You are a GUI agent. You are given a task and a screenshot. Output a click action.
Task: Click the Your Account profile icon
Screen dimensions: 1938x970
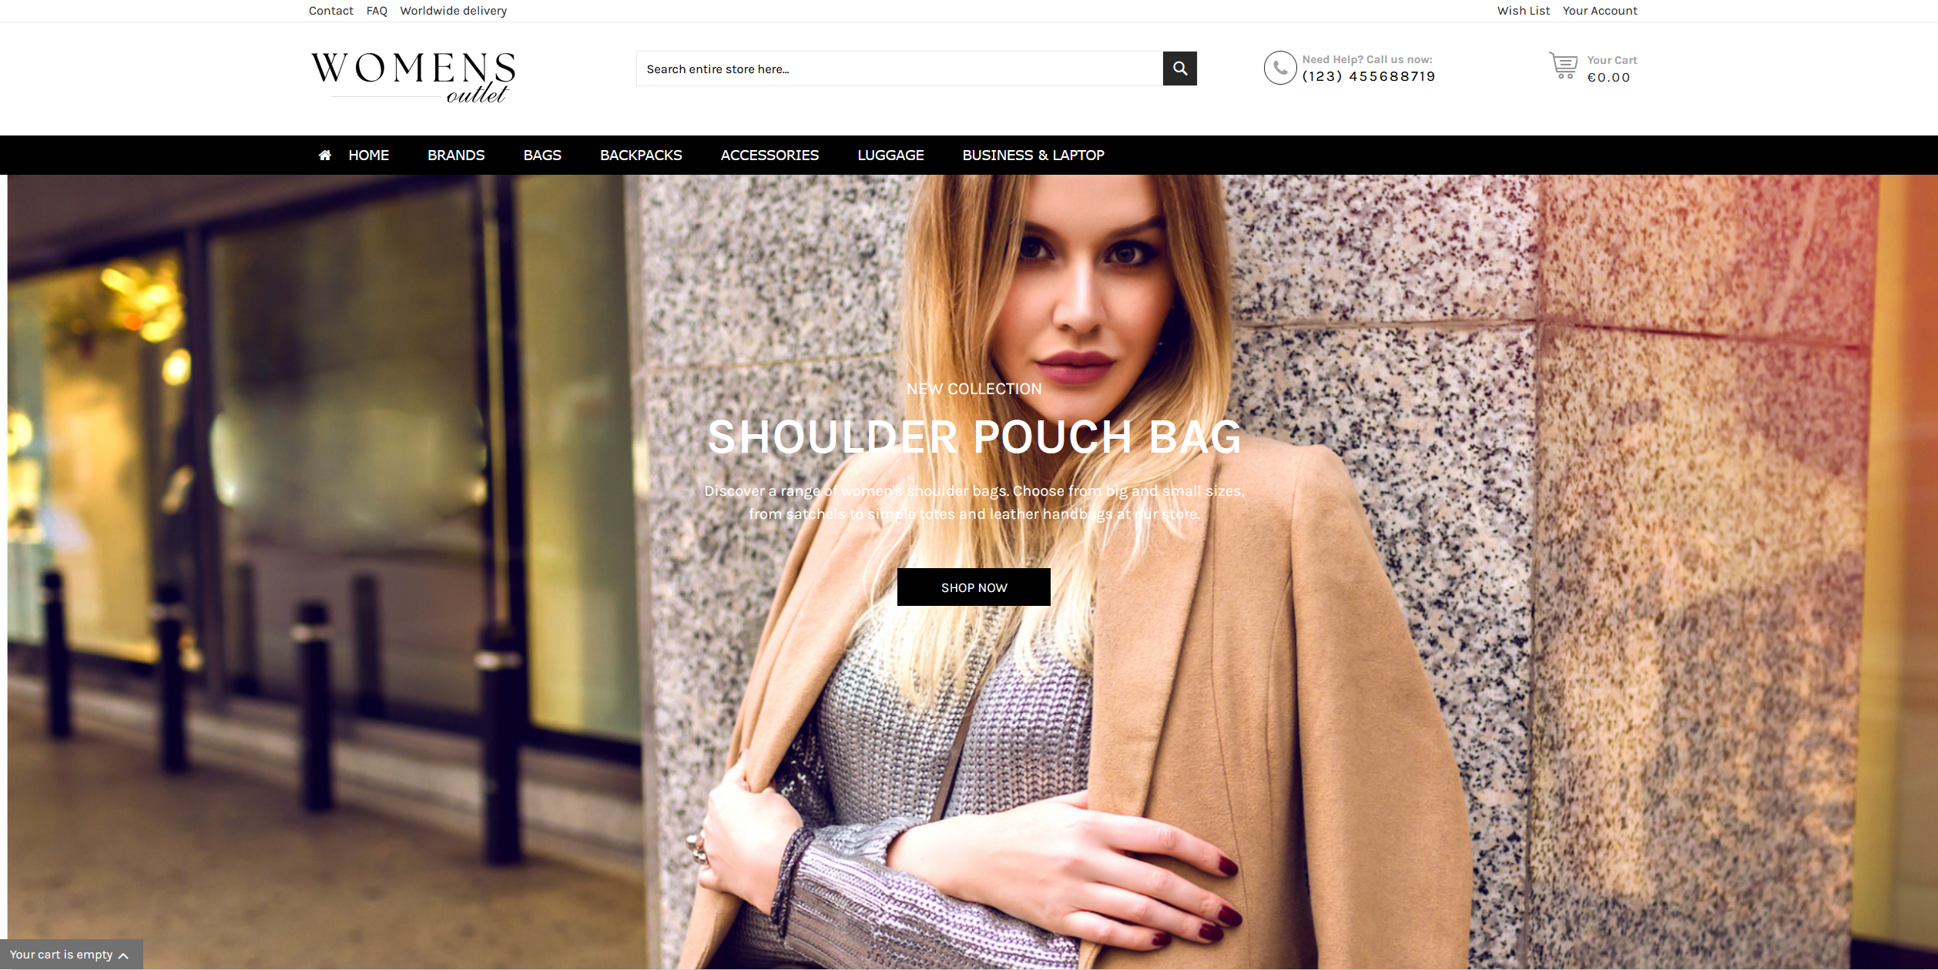coord(1601,11)
